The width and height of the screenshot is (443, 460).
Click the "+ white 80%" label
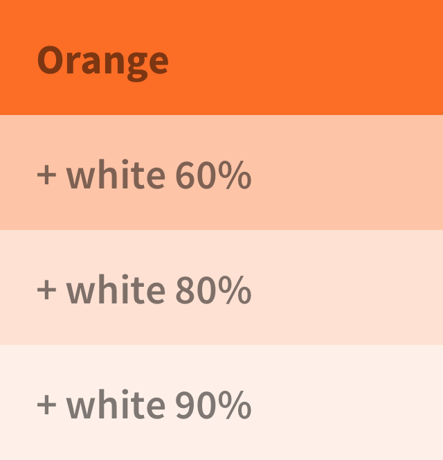tap(143, 290)
